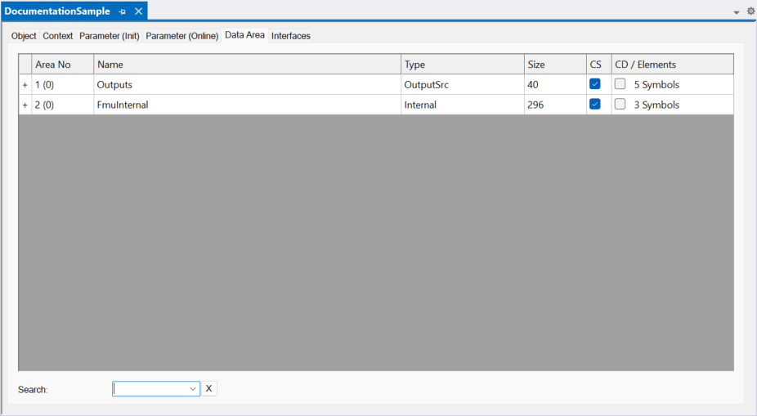Viewport: 757px width, 416px height.
Task: Activate the DocumentationSample tab title
Action: pos(57,11)
